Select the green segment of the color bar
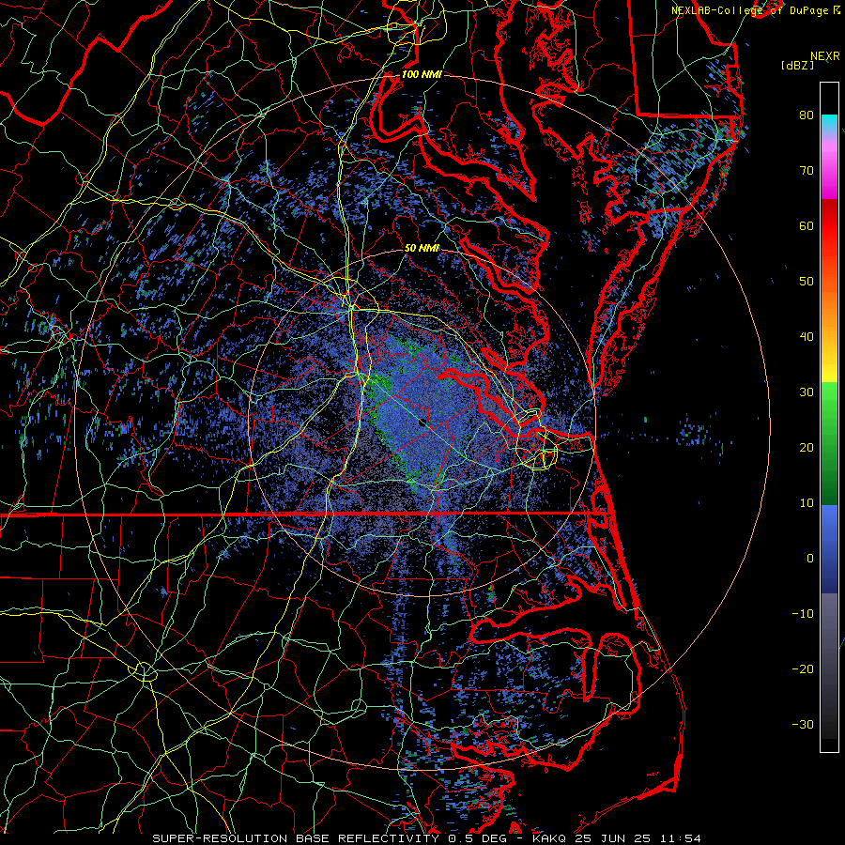 [x=829, y=443]
